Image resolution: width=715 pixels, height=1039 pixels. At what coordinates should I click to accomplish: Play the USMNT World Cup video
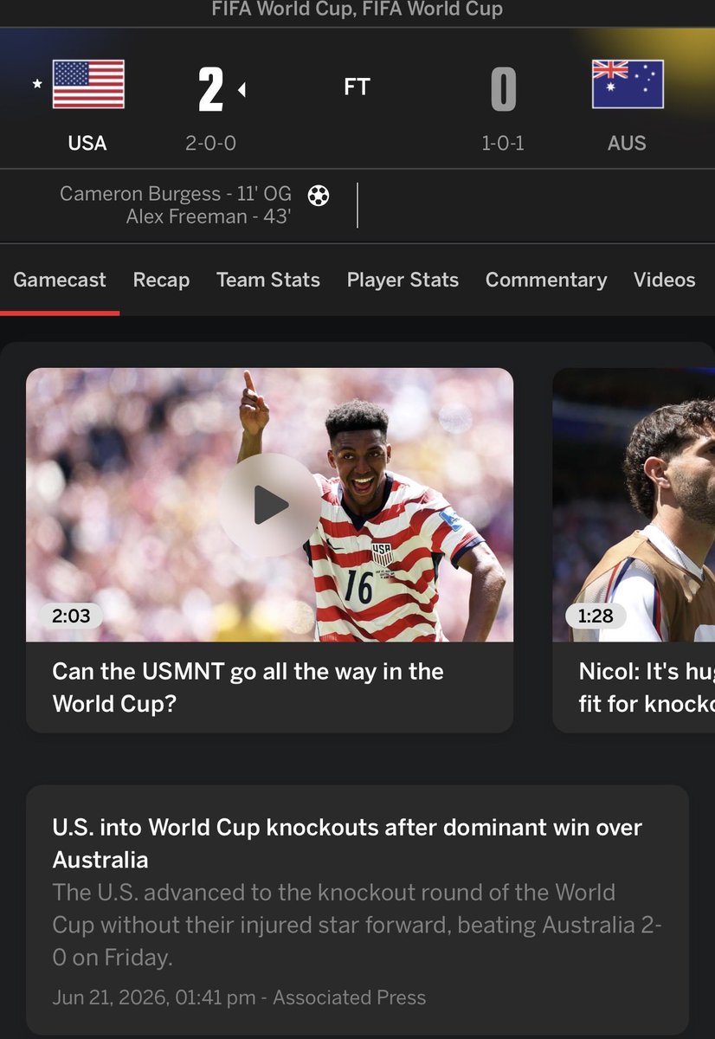269,505
